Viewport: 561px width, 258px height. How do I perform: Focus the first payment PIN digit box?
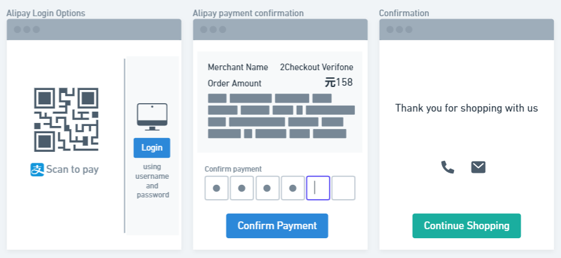pyautogui.click(x=216, y=188)
